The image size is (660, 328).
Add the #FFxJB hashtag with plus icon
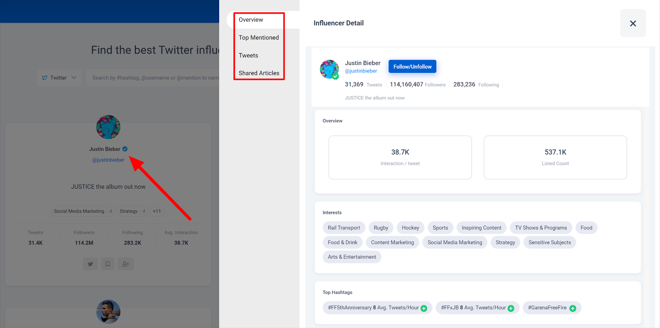(x=511, y=308)
